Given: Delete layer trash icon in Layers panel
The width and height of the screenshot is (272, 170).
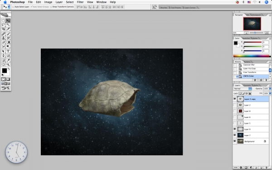Looking at the screenshot, I should coord(267,168).
